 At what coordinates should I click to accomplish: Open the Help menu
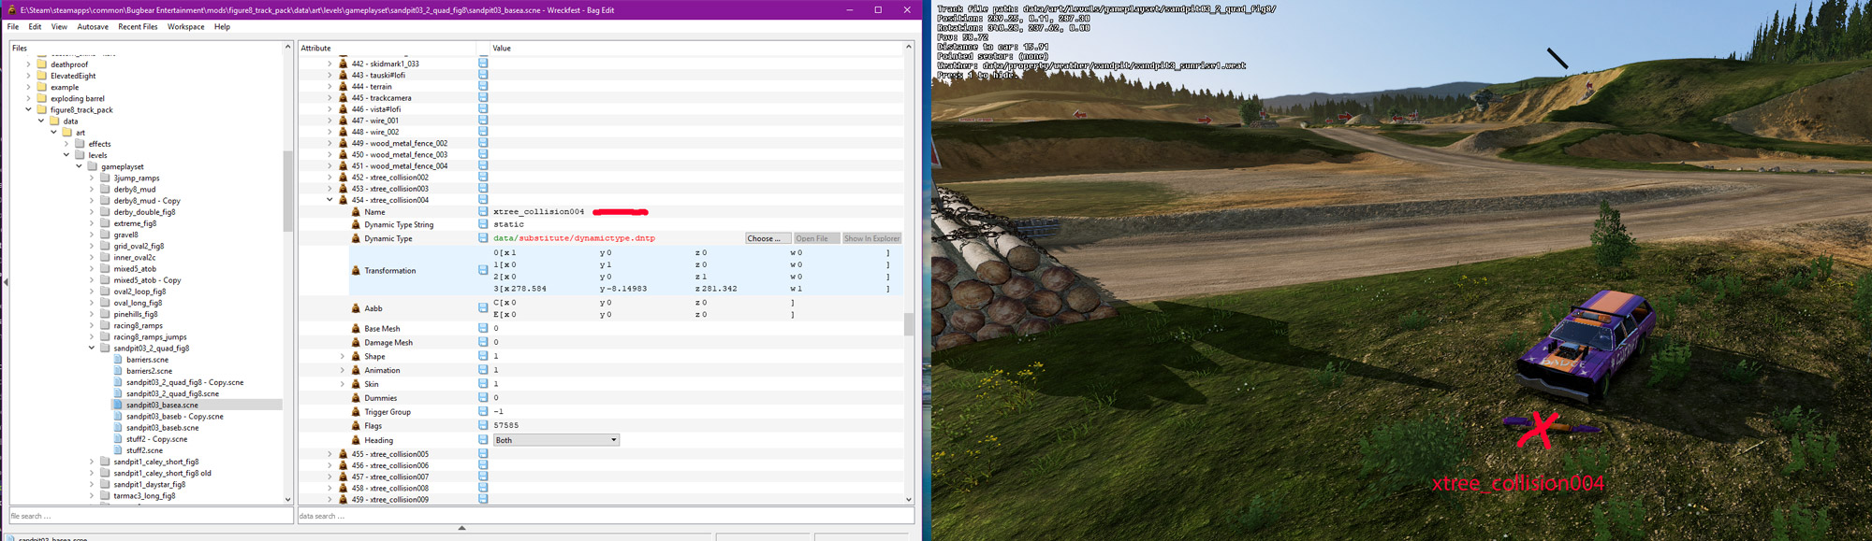coord(222,27)
